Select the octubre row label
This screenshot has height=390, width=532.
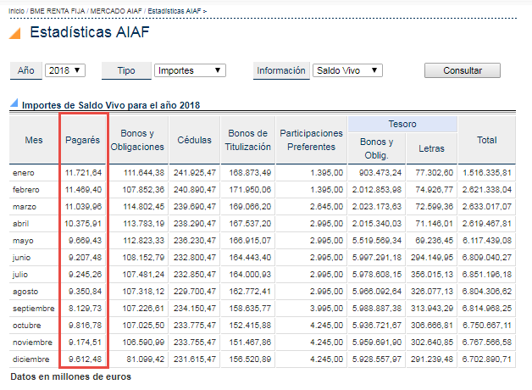pyautogui.click(x=27, y=326)
